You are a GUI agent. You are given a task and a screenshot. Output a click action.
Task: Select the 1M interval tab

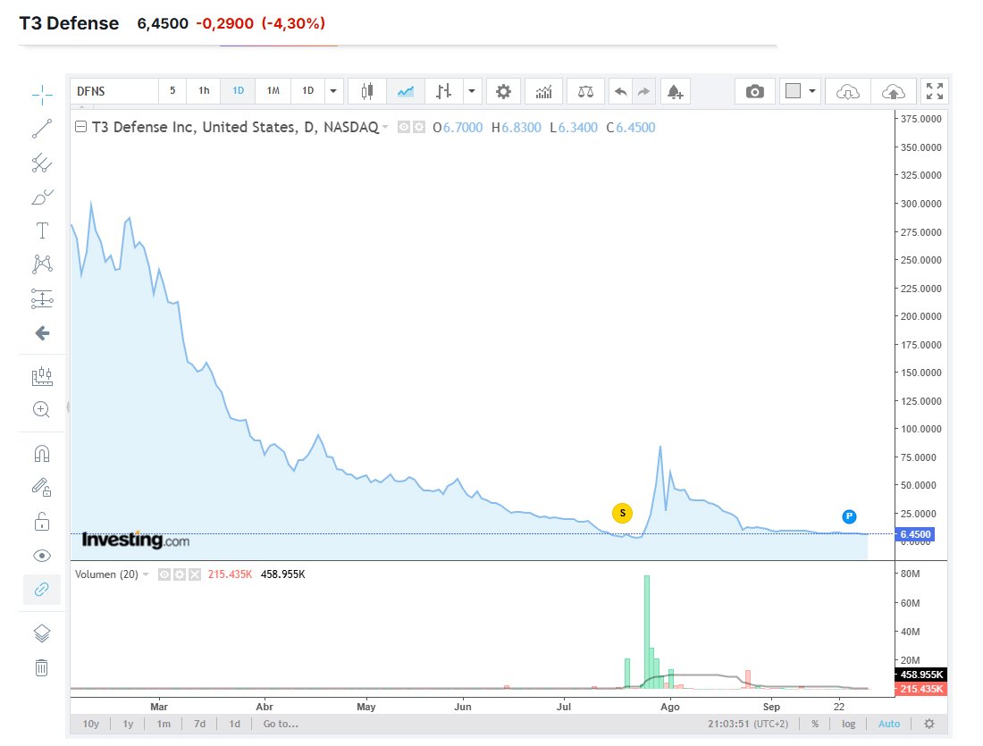pos(273,91)
